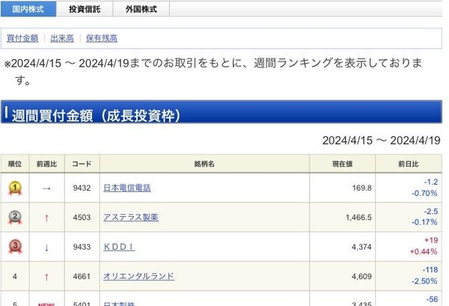449x306 pixels.
Task: Open the 出来高 ranking link
Action: (62, 38)
